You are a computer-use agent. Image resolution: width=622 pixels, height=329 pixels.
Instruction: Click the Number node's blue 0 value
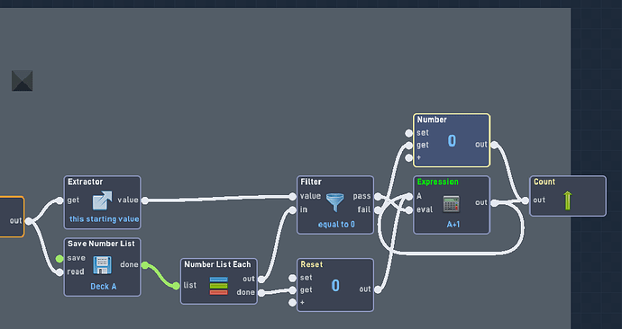452,141
